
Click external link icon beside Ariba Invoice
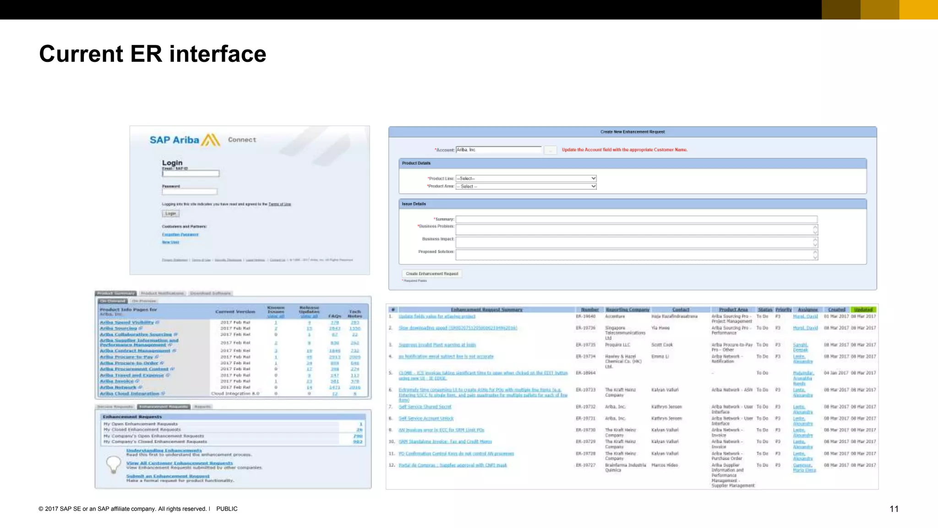click(x=137, y=381)
